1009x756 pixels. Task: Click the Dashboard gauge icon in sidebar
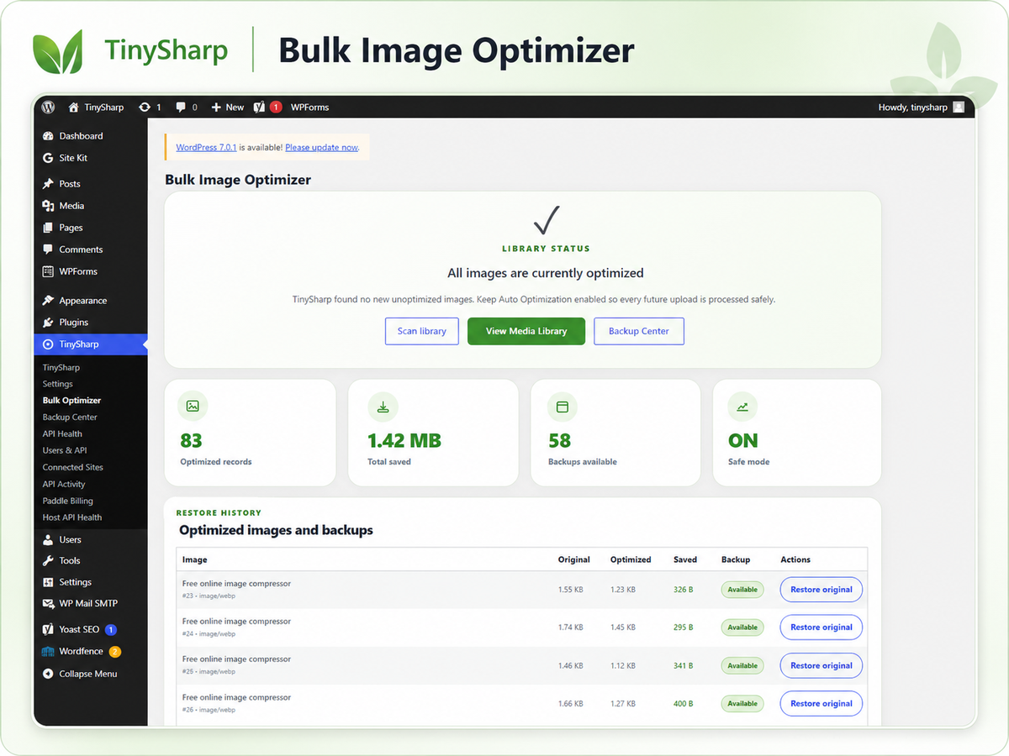click(48, 136)
